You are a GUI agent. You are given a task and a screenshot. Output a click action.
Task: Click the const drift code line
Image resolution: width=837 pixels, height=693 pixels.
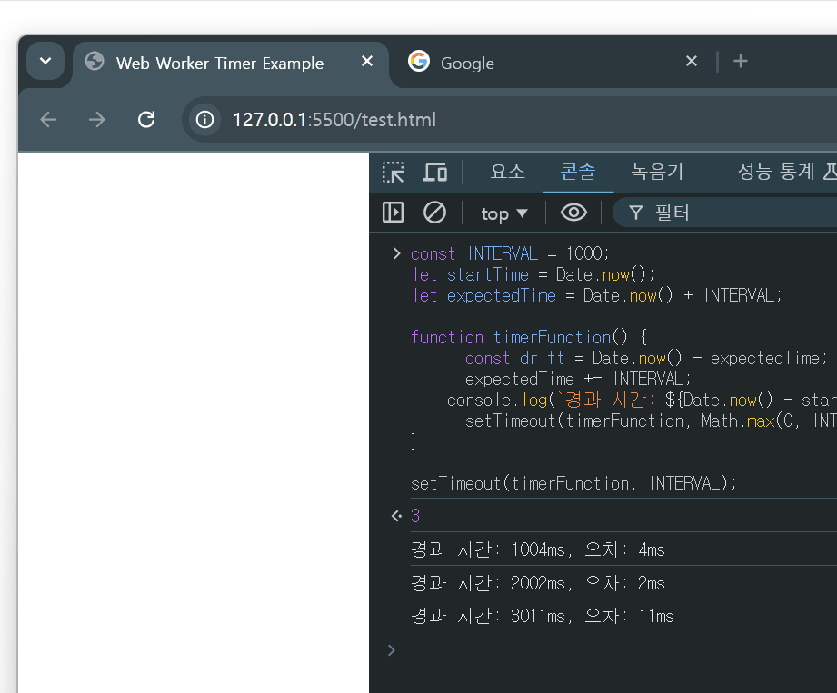646,358
